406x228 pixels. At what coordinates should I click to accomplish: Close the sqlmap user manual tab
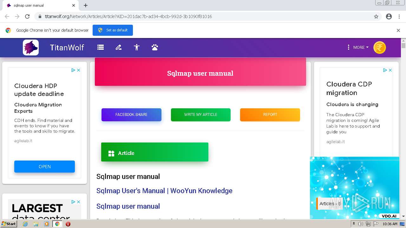pyautogui.click(x=74, y=5)
